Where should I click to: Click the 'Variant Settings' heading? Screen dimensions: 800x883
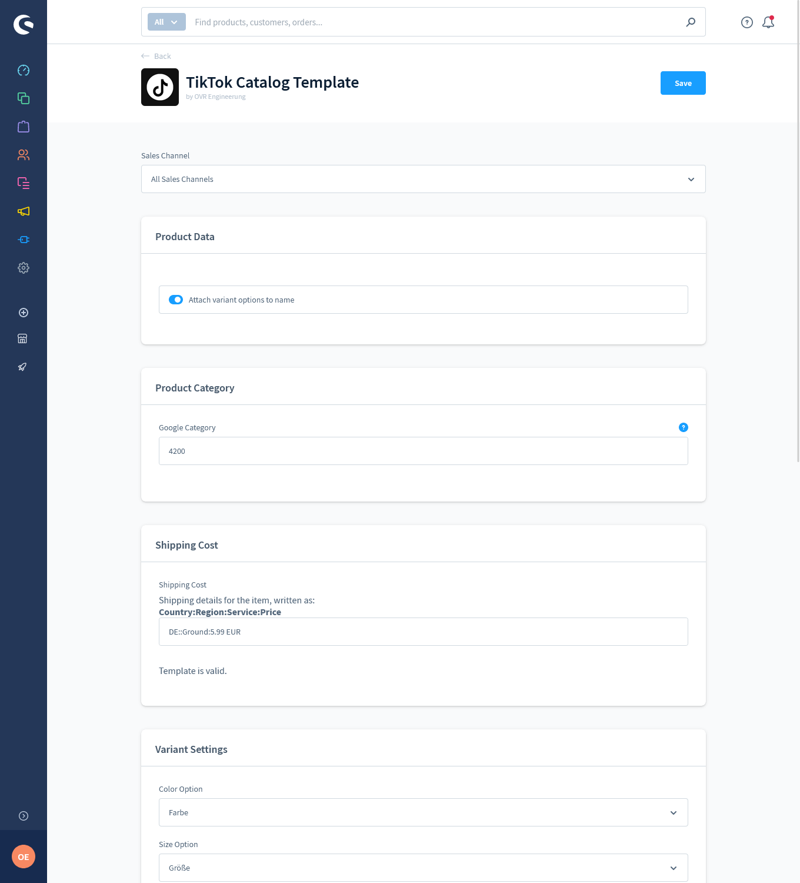[191, 749]
